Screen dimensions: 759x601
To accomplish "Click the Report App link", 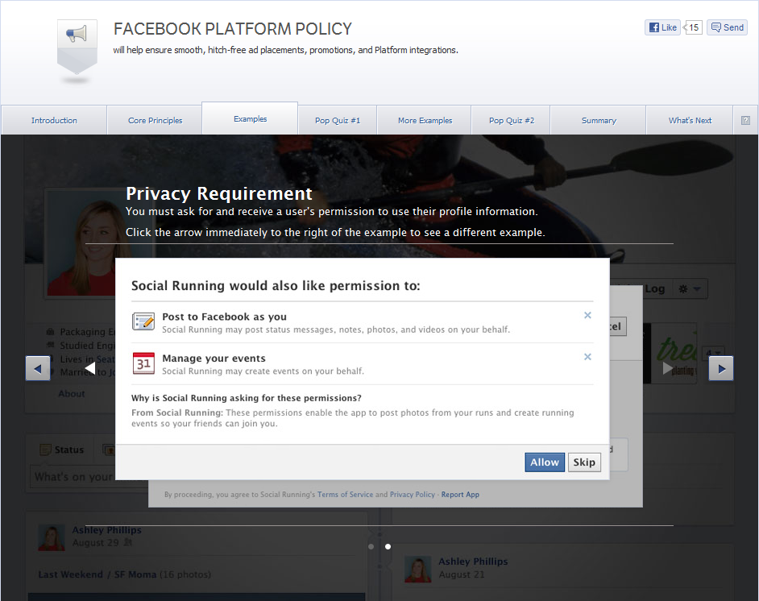I will [x=460, y=495].
